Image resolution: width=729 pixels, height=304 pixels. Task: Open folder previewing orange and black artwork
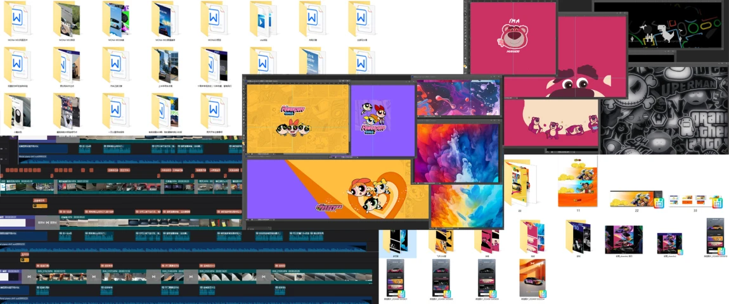441,241
